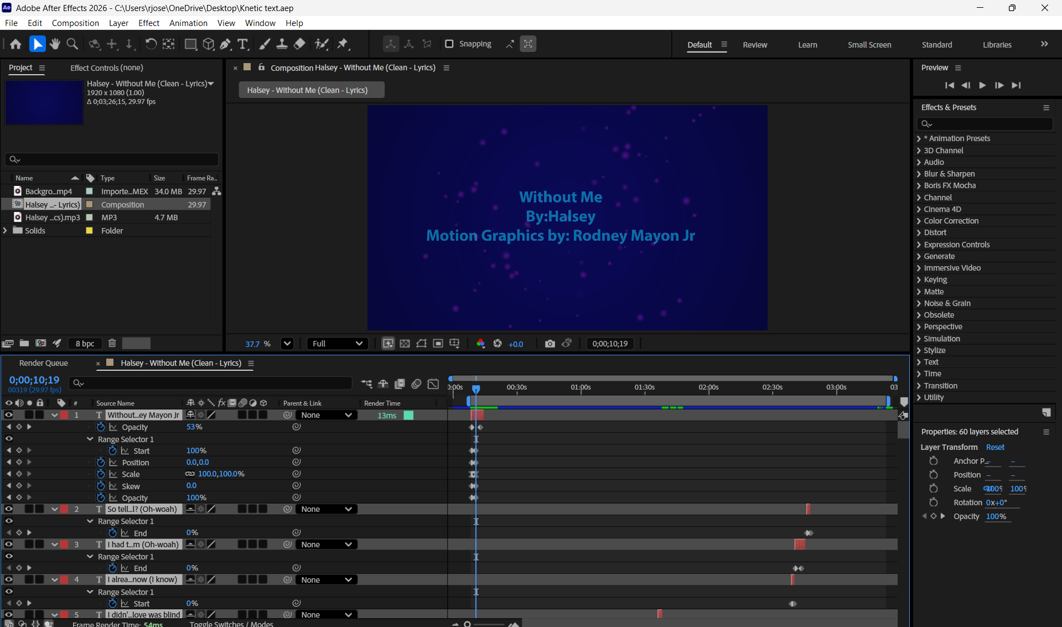Open Parent dropdown for layer 3
The image size is (1062, 627).
(x=327, y=545)
